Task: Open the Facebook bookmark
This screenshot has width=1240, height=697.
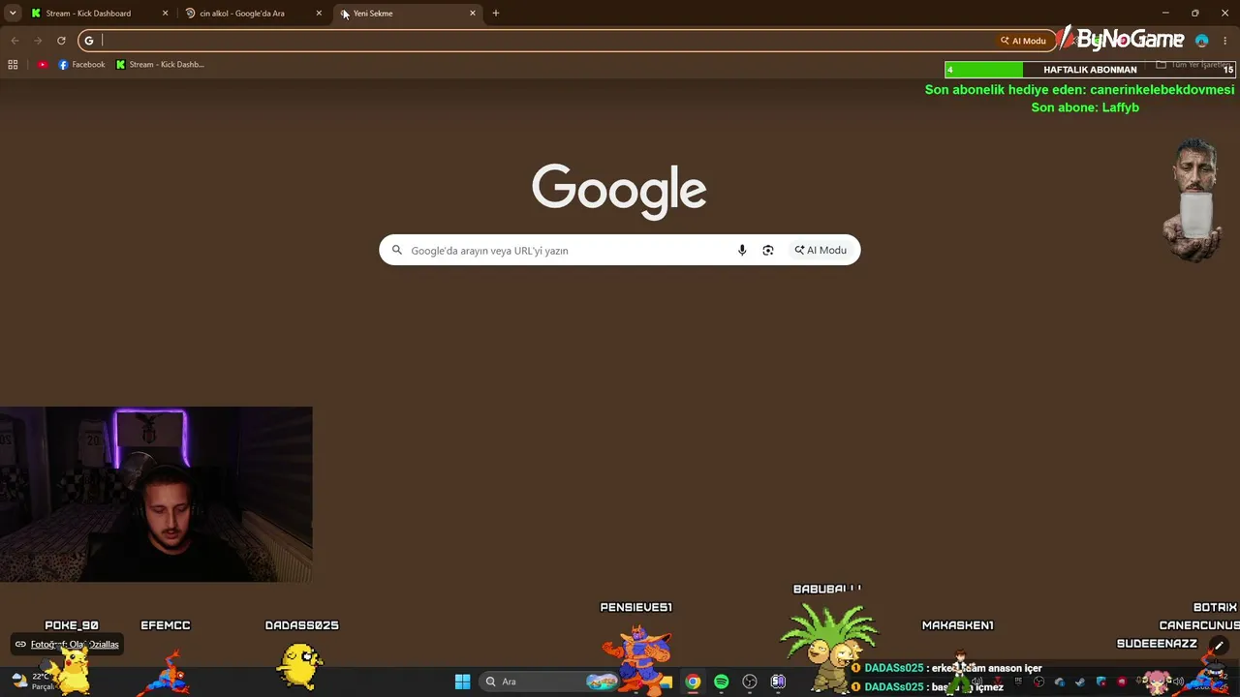Action: [81, 65]
